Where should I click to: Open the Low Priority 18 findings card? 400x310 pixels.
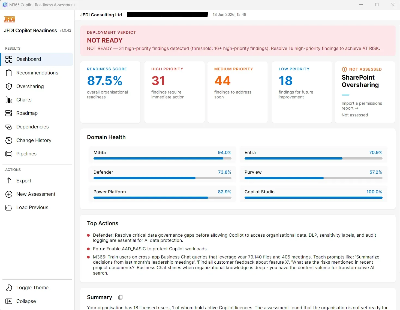pos(302,92)
